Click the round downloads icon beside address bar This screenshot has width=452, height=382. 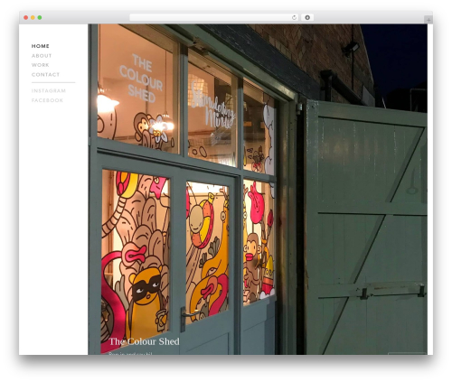point(307,18)
